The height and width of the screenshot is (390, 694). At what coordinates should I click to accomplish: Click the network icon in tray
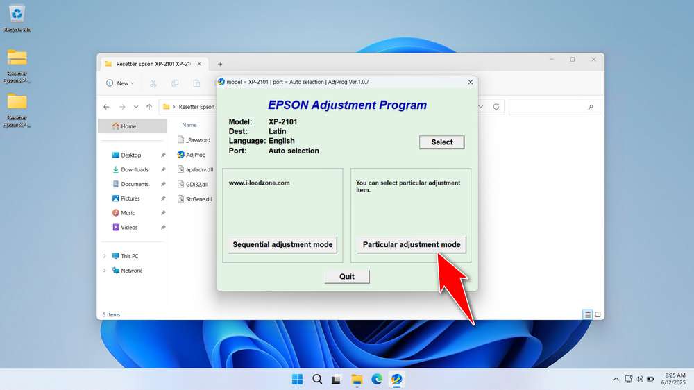click(629, 380)
